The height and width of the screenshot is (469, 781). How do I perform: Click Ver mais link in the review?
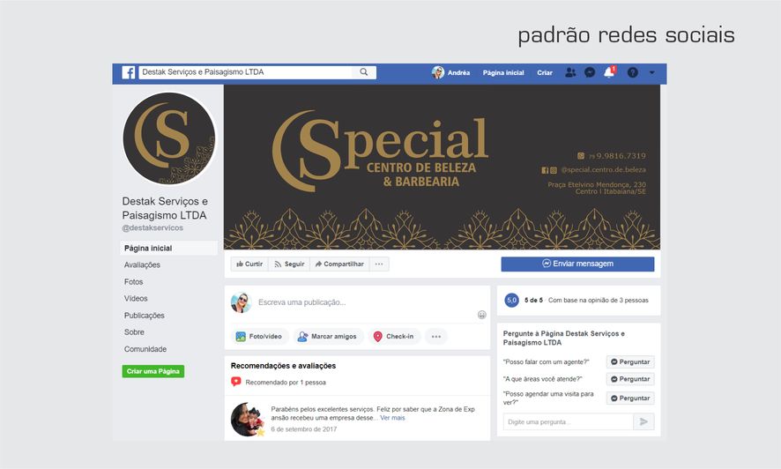[x=392, y=418]
